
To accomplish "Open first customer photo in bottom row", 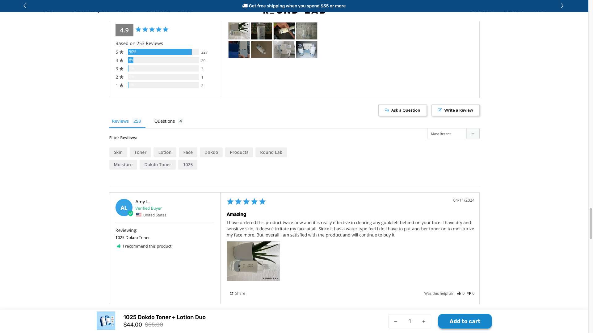I will [x=239, y=49].
